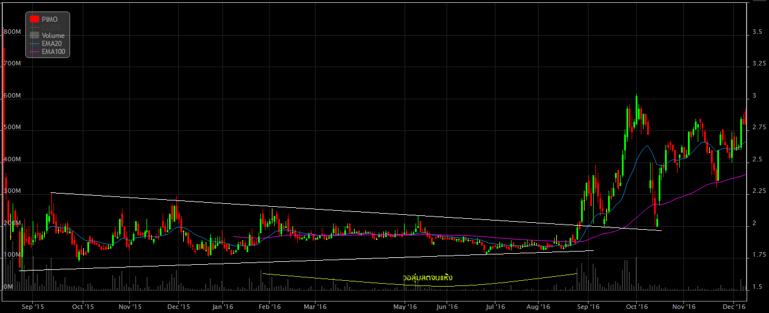Click the Sep '16 date label

[588, 307]
